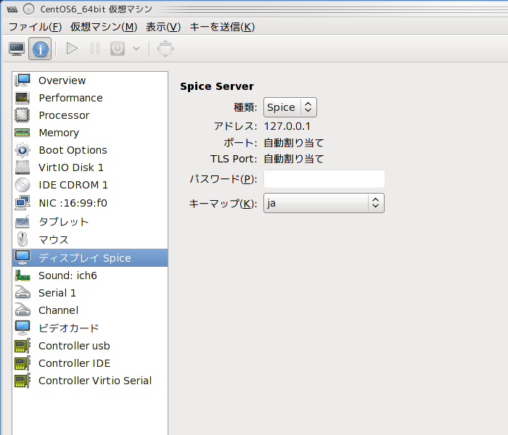Start the virtual machine with Run icon
Screen dimensions: 508x435
72,49
